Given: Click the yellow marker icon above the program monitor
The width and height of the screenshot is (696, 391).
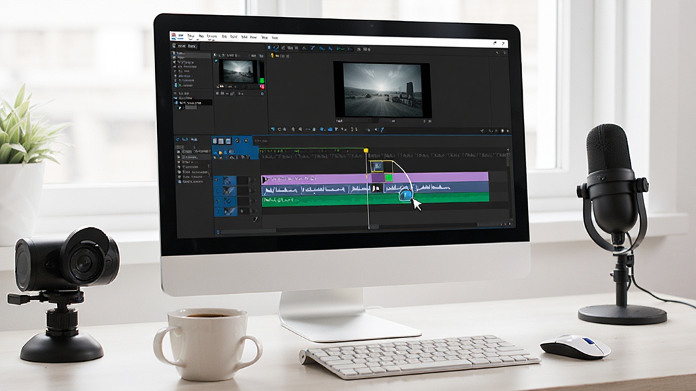Looking at the screenshot, I should coord(273,56).
